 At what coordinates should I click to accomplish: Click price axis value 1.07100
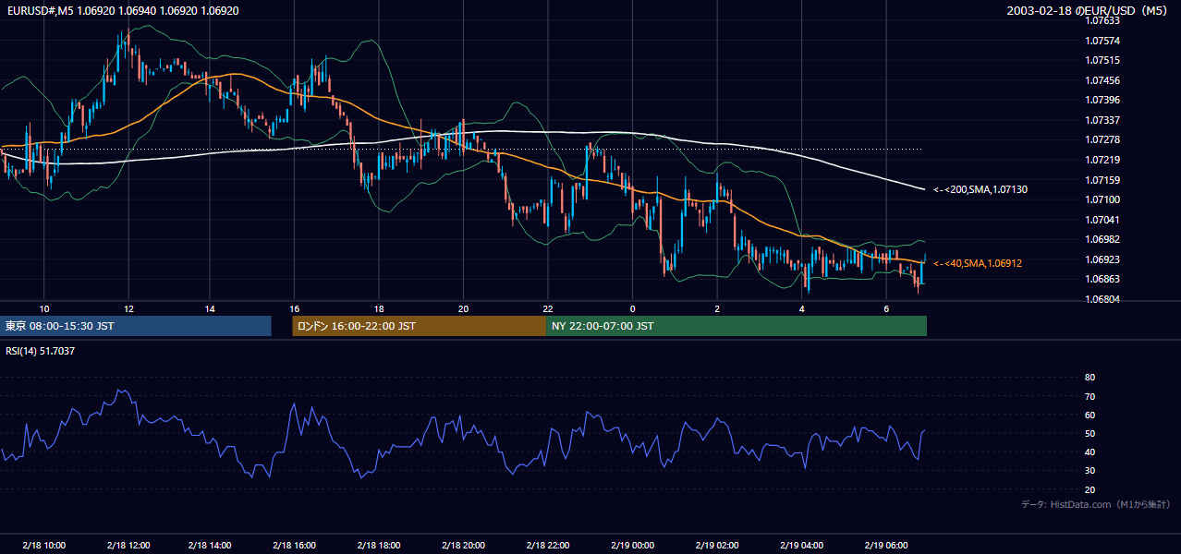1102,199
